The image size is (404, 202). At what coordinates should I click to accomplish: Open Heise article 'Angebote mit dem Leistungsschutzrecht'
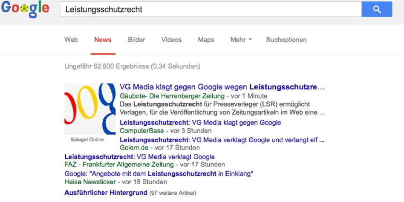tap(159, 173)
